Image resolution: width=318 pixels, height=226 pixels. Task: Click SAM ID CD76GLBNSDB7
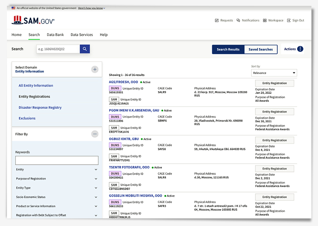point(120,189)
